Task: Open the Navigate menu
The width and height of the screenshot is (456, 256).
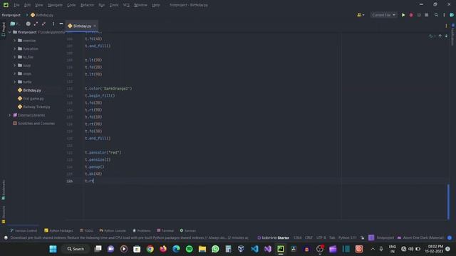Action: (55, 5)
